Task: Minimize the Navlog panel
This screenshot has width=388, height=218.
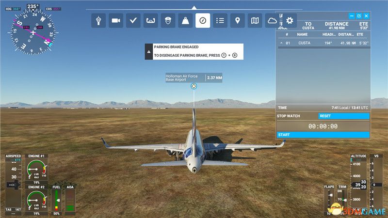Action: (x=352, y=16)
